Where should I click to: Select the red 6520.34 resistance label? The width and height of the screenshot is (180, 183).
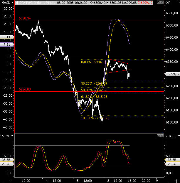coord(25,18)
